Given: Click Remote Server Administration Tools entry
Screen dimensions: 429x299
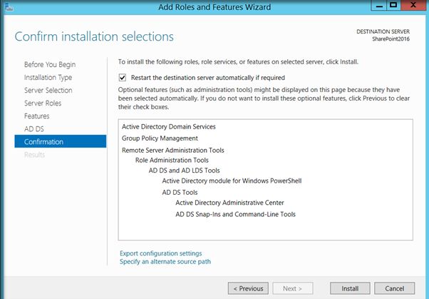Looking at the screenshot, I should tap(172, 150).
